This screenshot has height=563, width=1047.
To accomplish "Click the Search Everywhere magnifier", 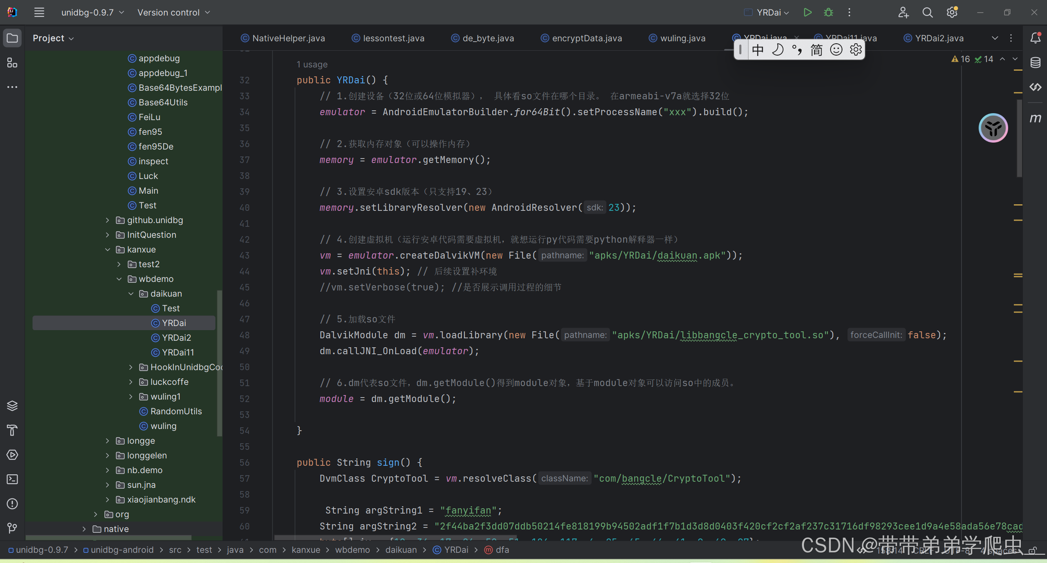I will [x=928, y=12].
